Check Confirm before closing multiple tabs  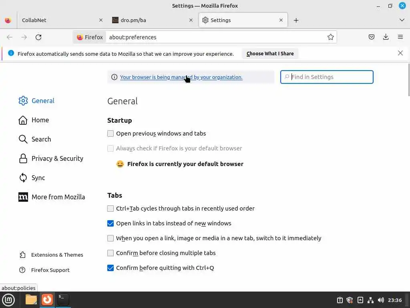coord(111,253)
